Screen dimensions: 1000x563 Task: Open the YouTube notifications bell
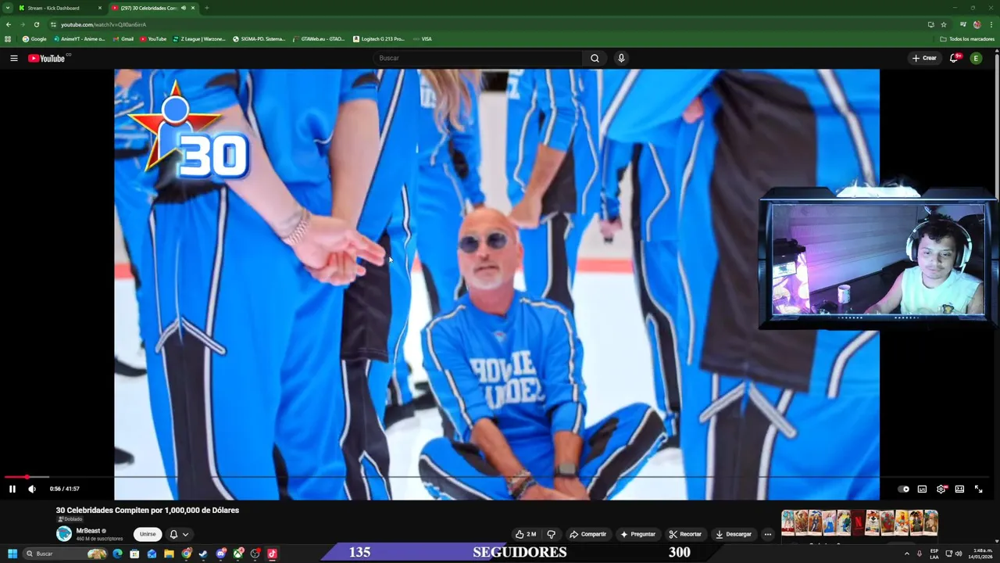click(954, 58)
